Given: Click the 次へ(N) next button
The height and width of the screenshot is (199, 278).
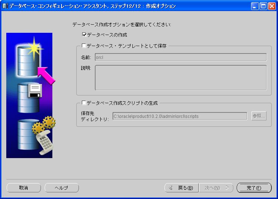Looking at the screenshot, I should point(216,188).
